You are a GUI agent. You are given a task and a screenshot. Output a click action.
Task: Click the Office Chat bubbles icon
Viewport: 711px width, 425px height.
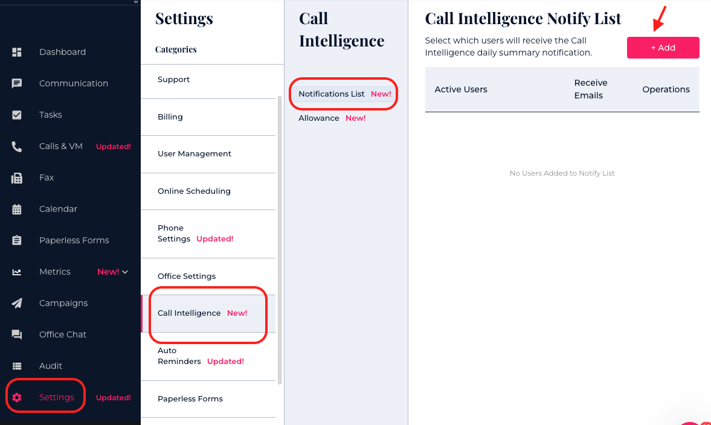(17, 334)
